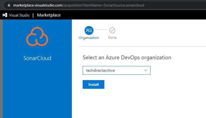The width and height of the screenshot is (206, 118).
Task: Click the SonarCloud extension name text
Action: (x=37, y=58)
